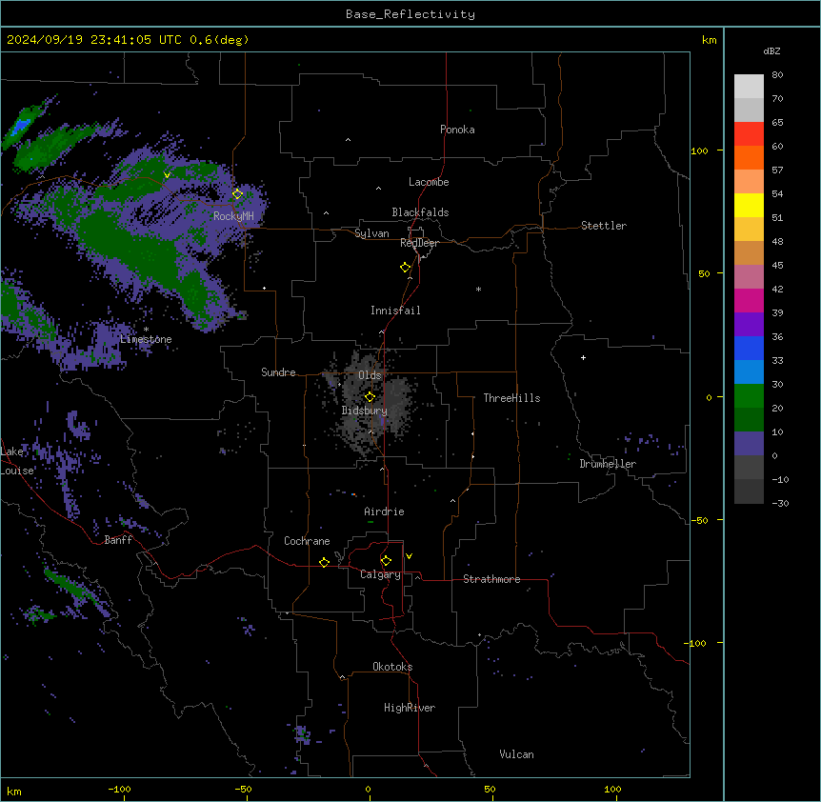821x802 pixels.
Task: Click the Drumheller city label
Action: coord(608,464)
